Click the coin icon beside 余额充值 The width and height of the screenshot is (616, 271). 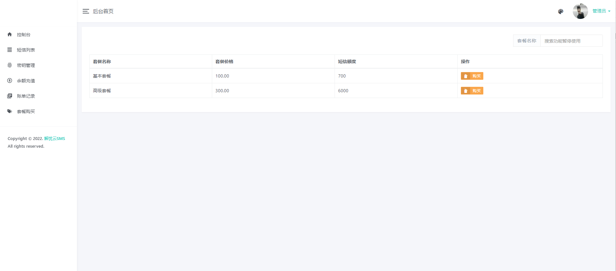point(10,80)
